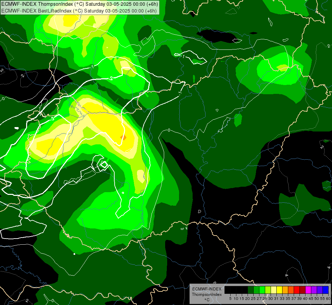The width and height of the screenshot is (332, 305).
Task: Click the -2 contour label on thick contour
Action: coord(111,79)
